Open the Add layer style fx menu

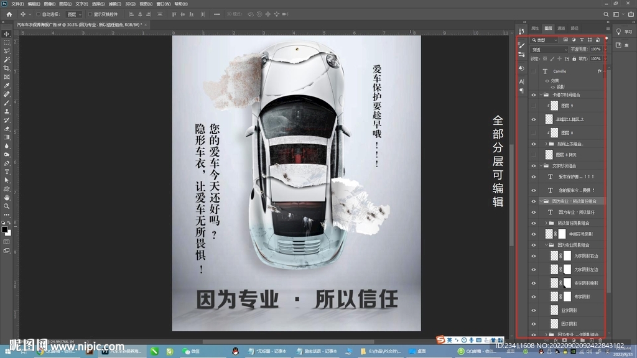coord(556,340)
